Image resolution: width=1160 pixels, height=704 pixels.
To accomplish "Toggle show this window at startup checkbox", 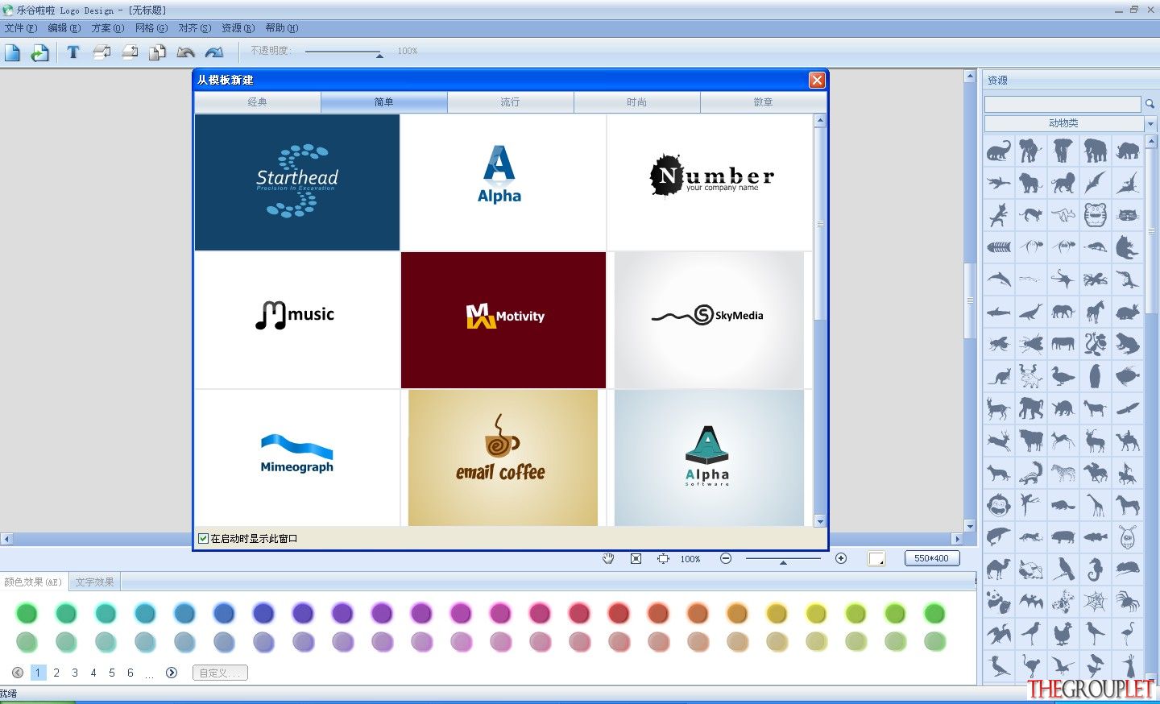I will click(204, 538).
